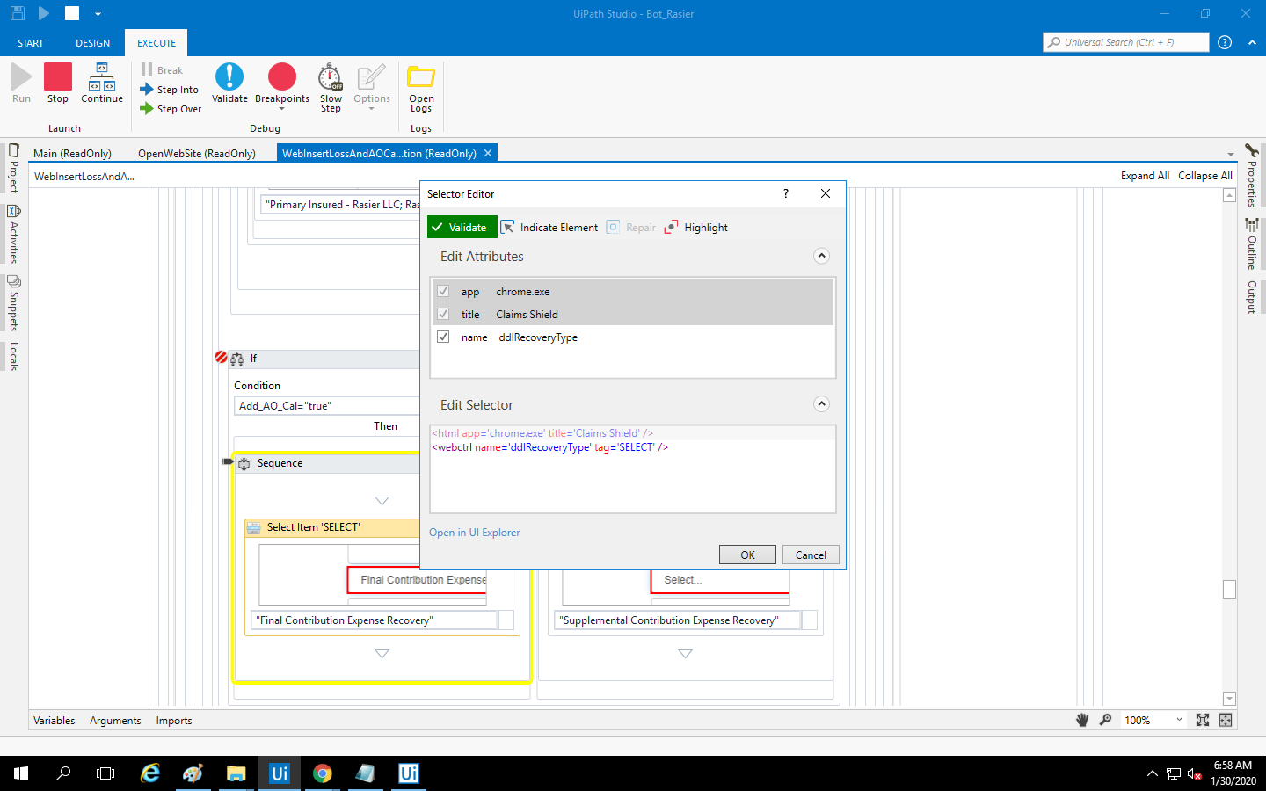Screen dimensions: 1266x791
Task: Open the Variables panel
Action: coord(55,721)
